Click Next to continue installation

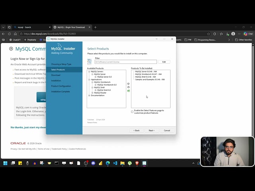point(151,131)
